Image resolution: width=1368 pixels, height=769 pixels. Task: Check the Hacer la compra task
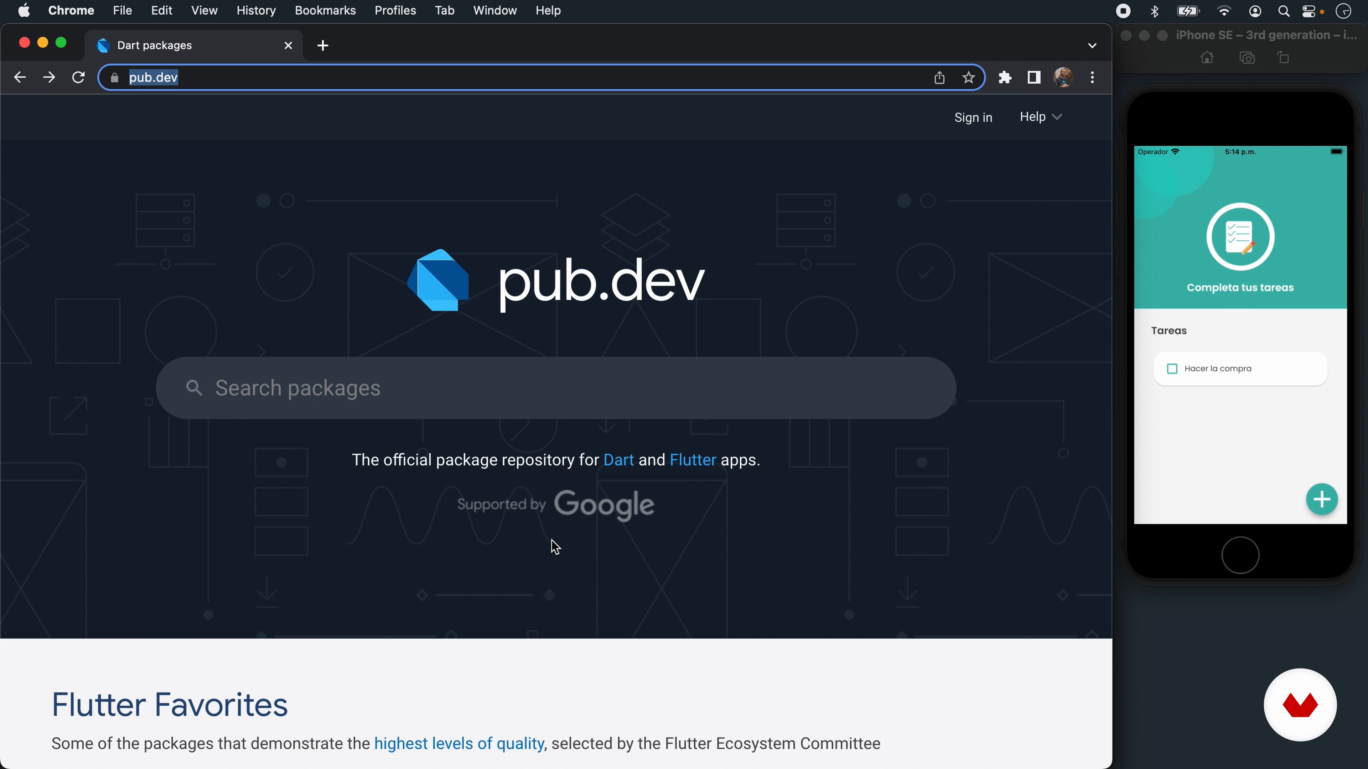(1172, 369)
